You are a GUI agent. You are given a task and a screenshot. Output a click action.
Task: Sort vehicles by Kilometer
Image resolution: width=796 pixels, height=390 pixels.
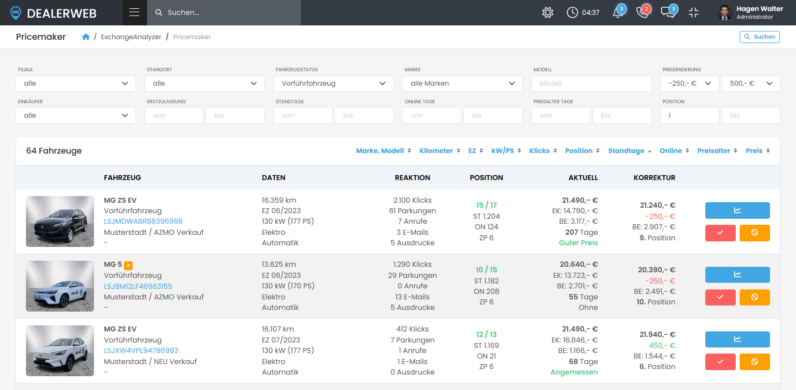pyautogui.click(x=439, y=151)
